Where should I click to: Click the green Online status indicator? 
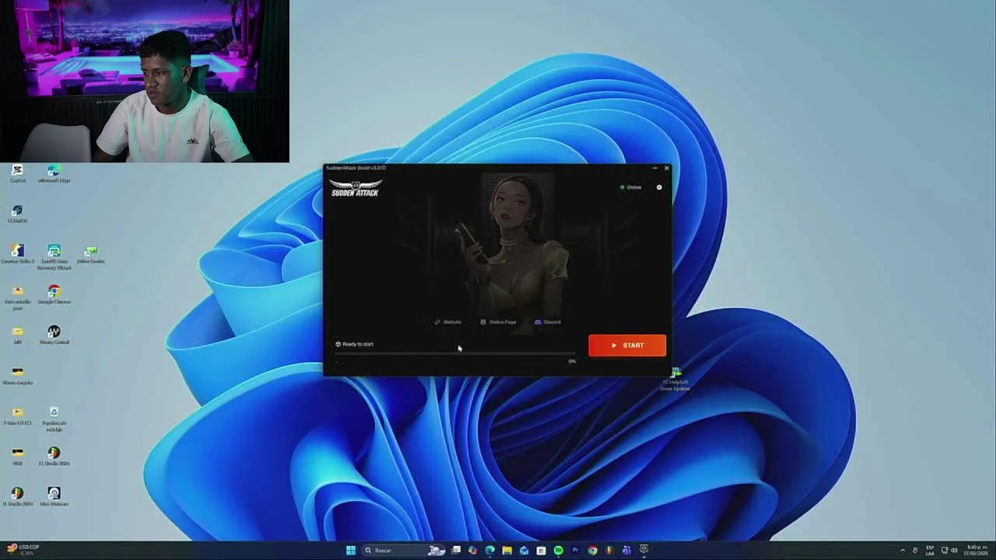point(631,187)
